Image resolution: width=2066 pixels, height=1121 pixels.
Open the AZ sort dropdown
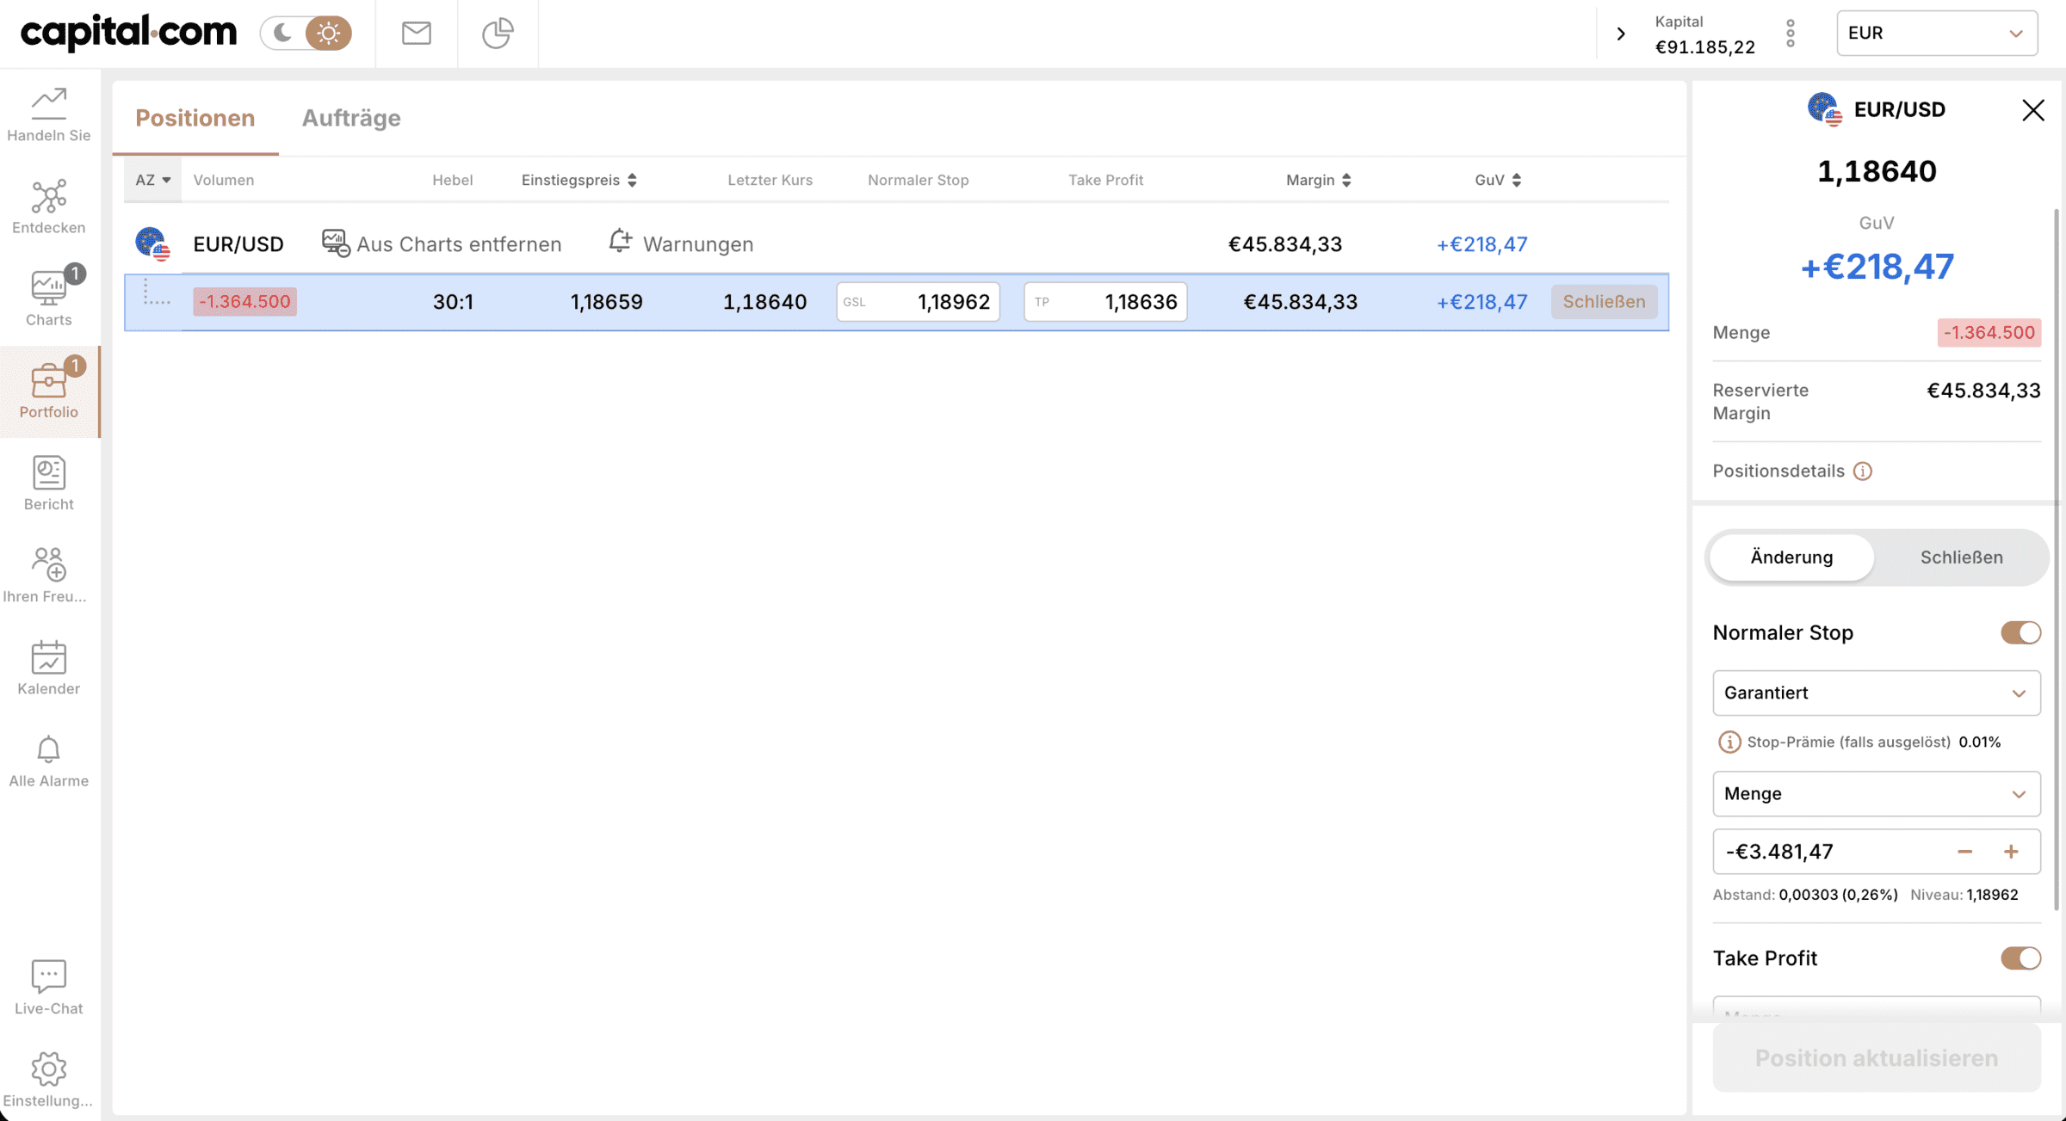pyautogui.click(x=152, y=180)
